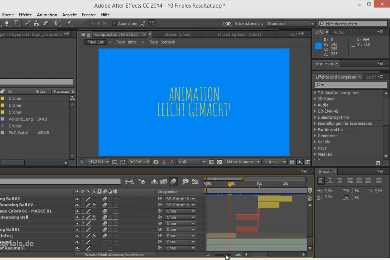Close the Absatz panel tab
The width and height of the screenshot is (390, 260).
[335, 172]
